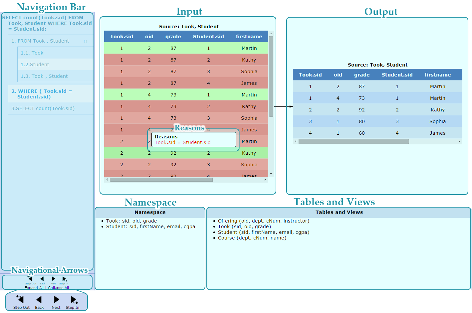Select step 1. FROM Took , Student

(40, 41)
